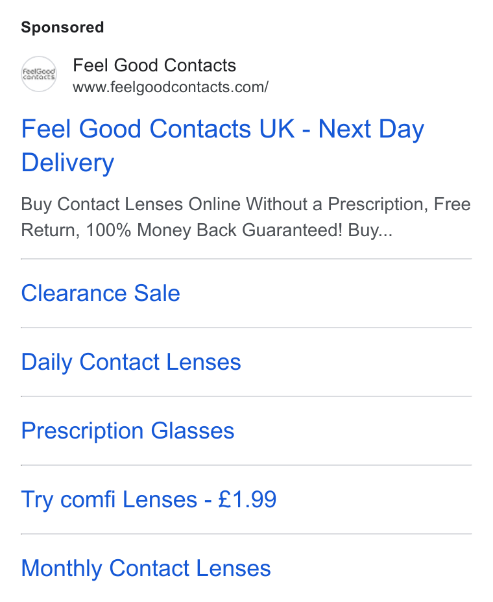Screen dimensions: 493x602
Task: Click the £1.99 price in comfi link
Action: (x=247, y=500)
